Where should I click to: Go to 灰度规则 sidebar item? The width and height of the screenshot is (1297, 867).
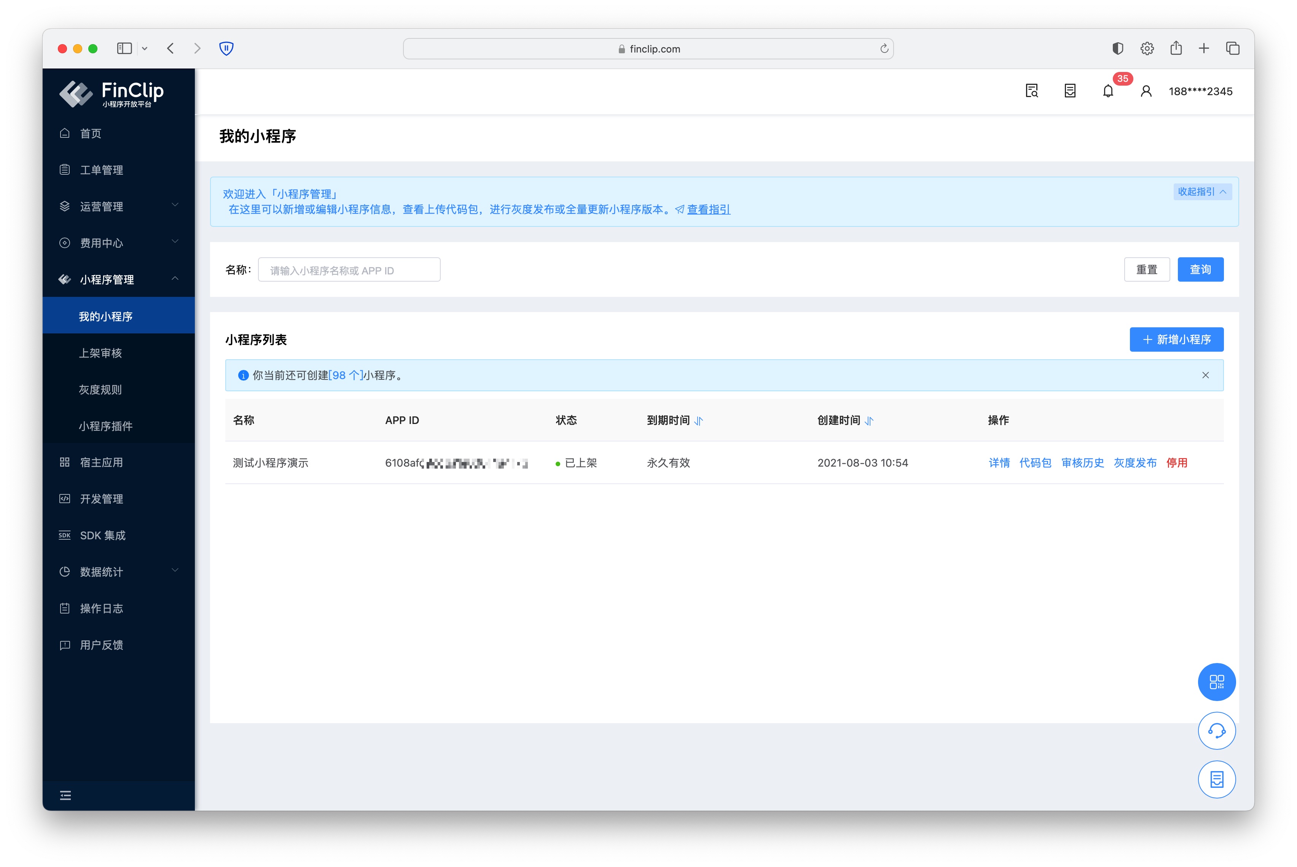click(x=100, y=389)
